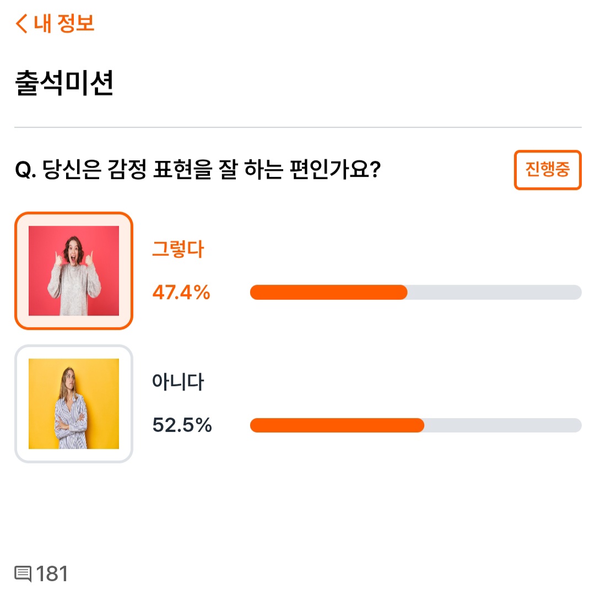
Task: Click the unfilled portion of 아니다 bar
Action: pyautogui.click(x=503, y=425)
